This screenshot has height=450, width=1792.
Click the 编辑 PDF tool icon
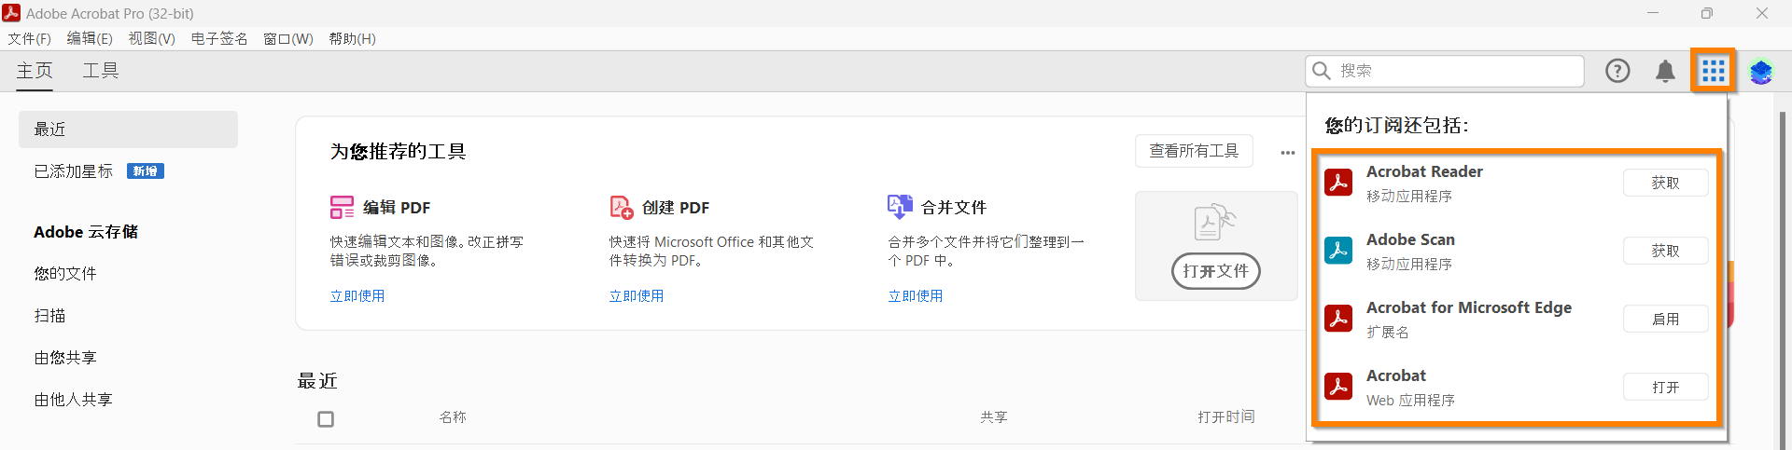coord(342,207)
